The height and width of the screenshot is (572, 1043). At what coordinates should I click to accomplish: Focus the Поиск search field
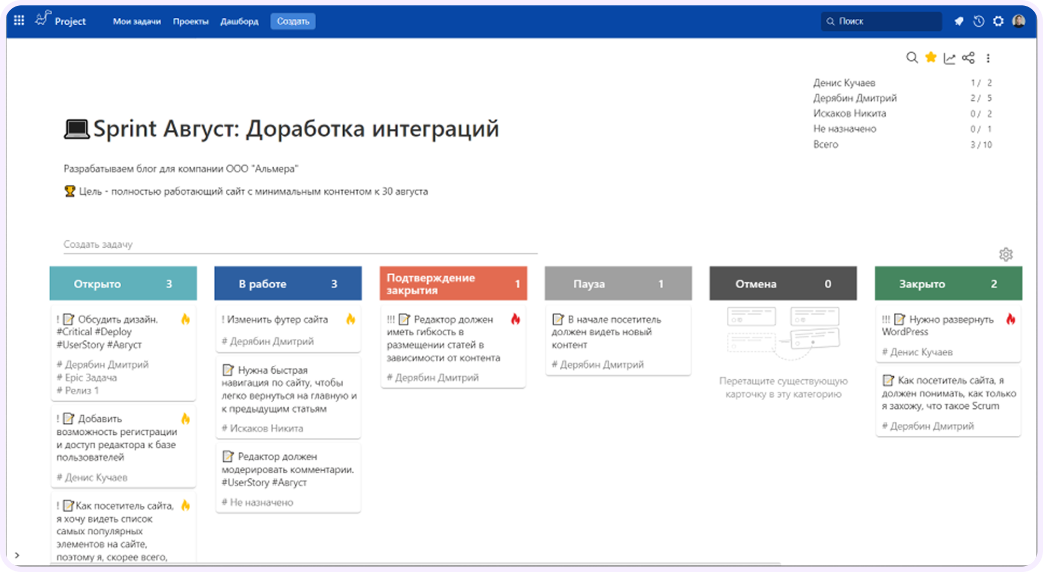pyautogui.click(x=881, y=22)
